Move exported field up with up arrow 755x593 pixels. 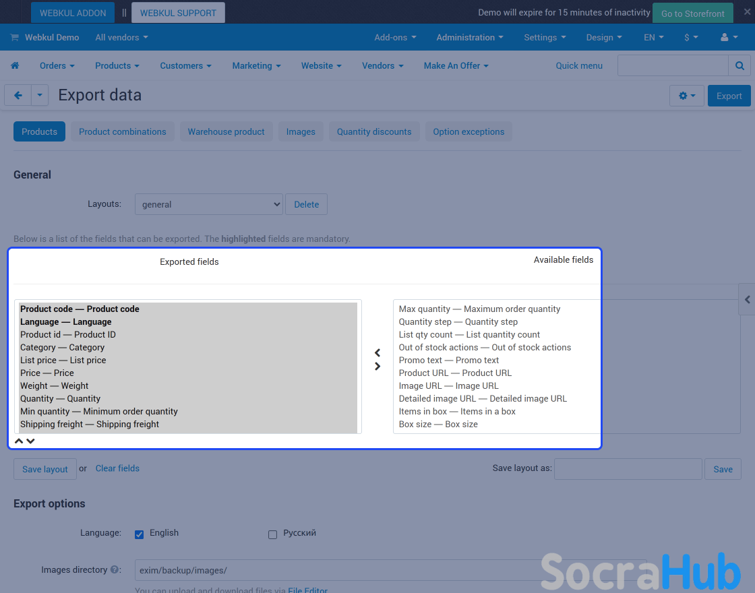[19, 441]
